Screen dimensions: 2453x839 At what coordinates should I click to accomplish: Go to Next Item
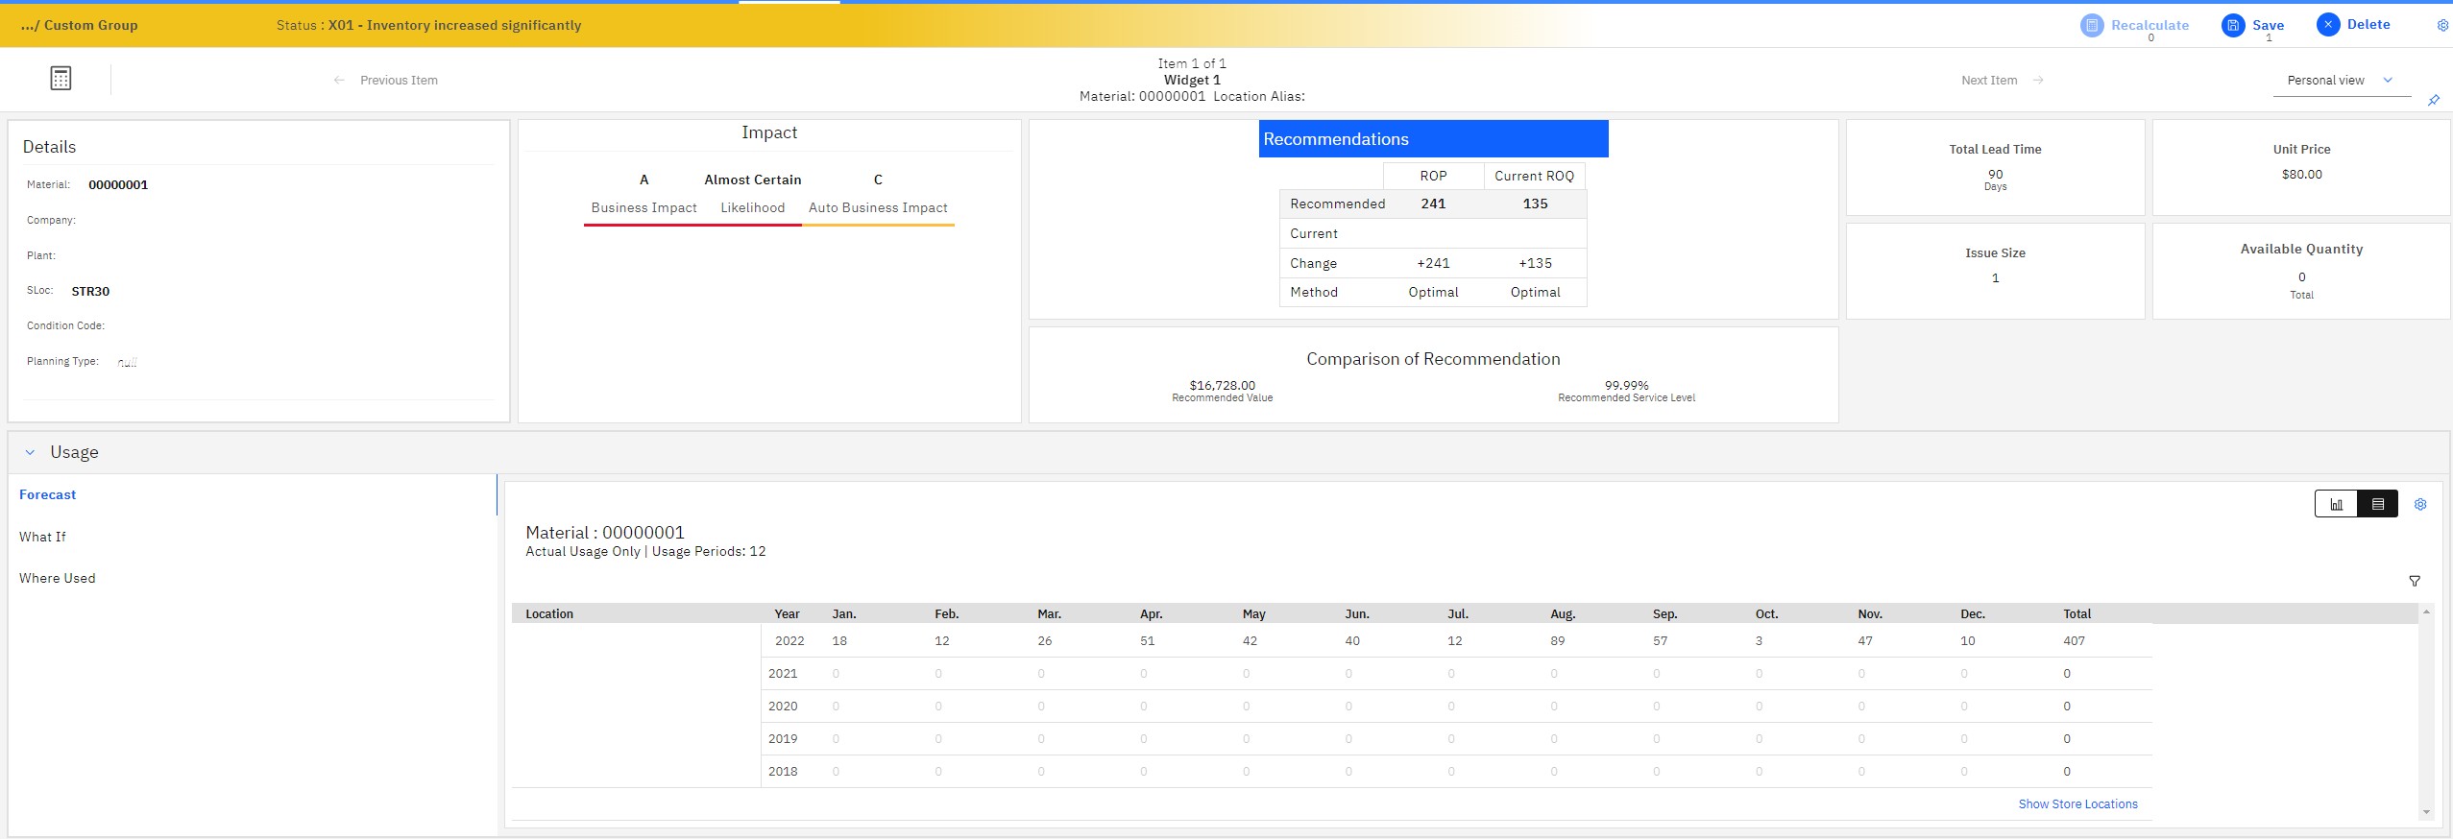(2002, 81)
